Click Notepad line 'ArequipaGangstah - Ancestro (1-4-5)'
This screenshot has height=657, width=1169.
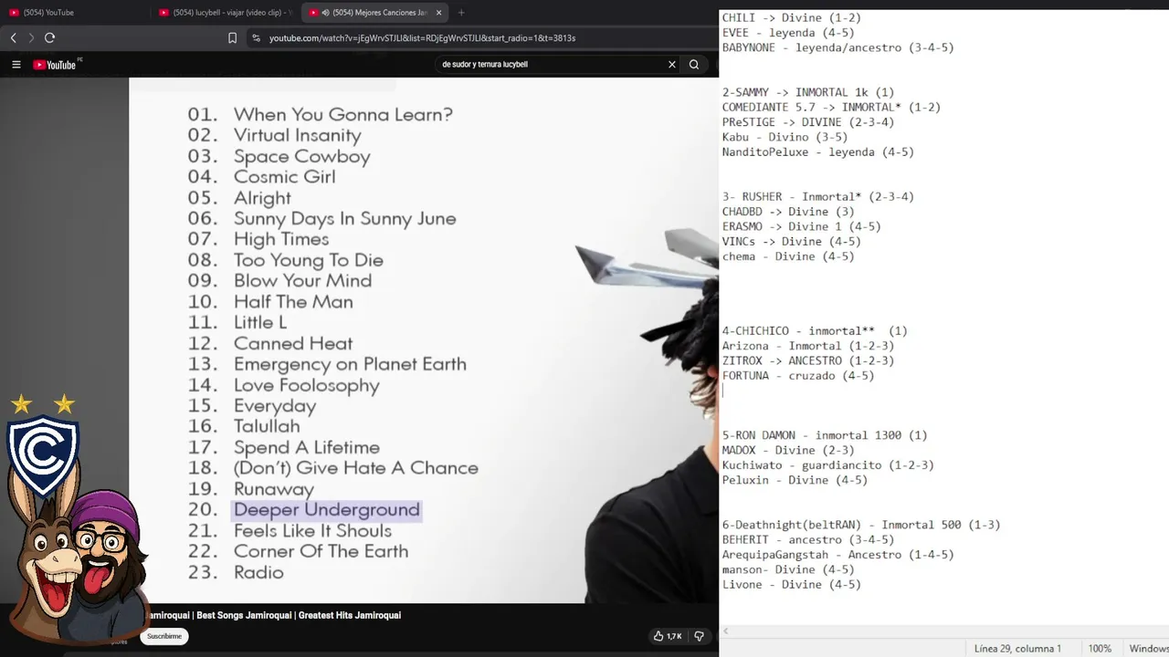point(838,555)
